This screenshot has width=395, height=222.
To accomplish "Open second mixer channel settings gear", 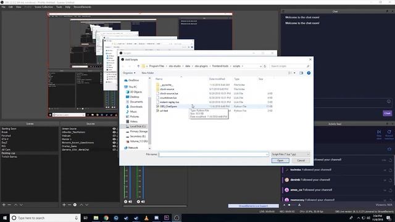I will tap(138, 202).
